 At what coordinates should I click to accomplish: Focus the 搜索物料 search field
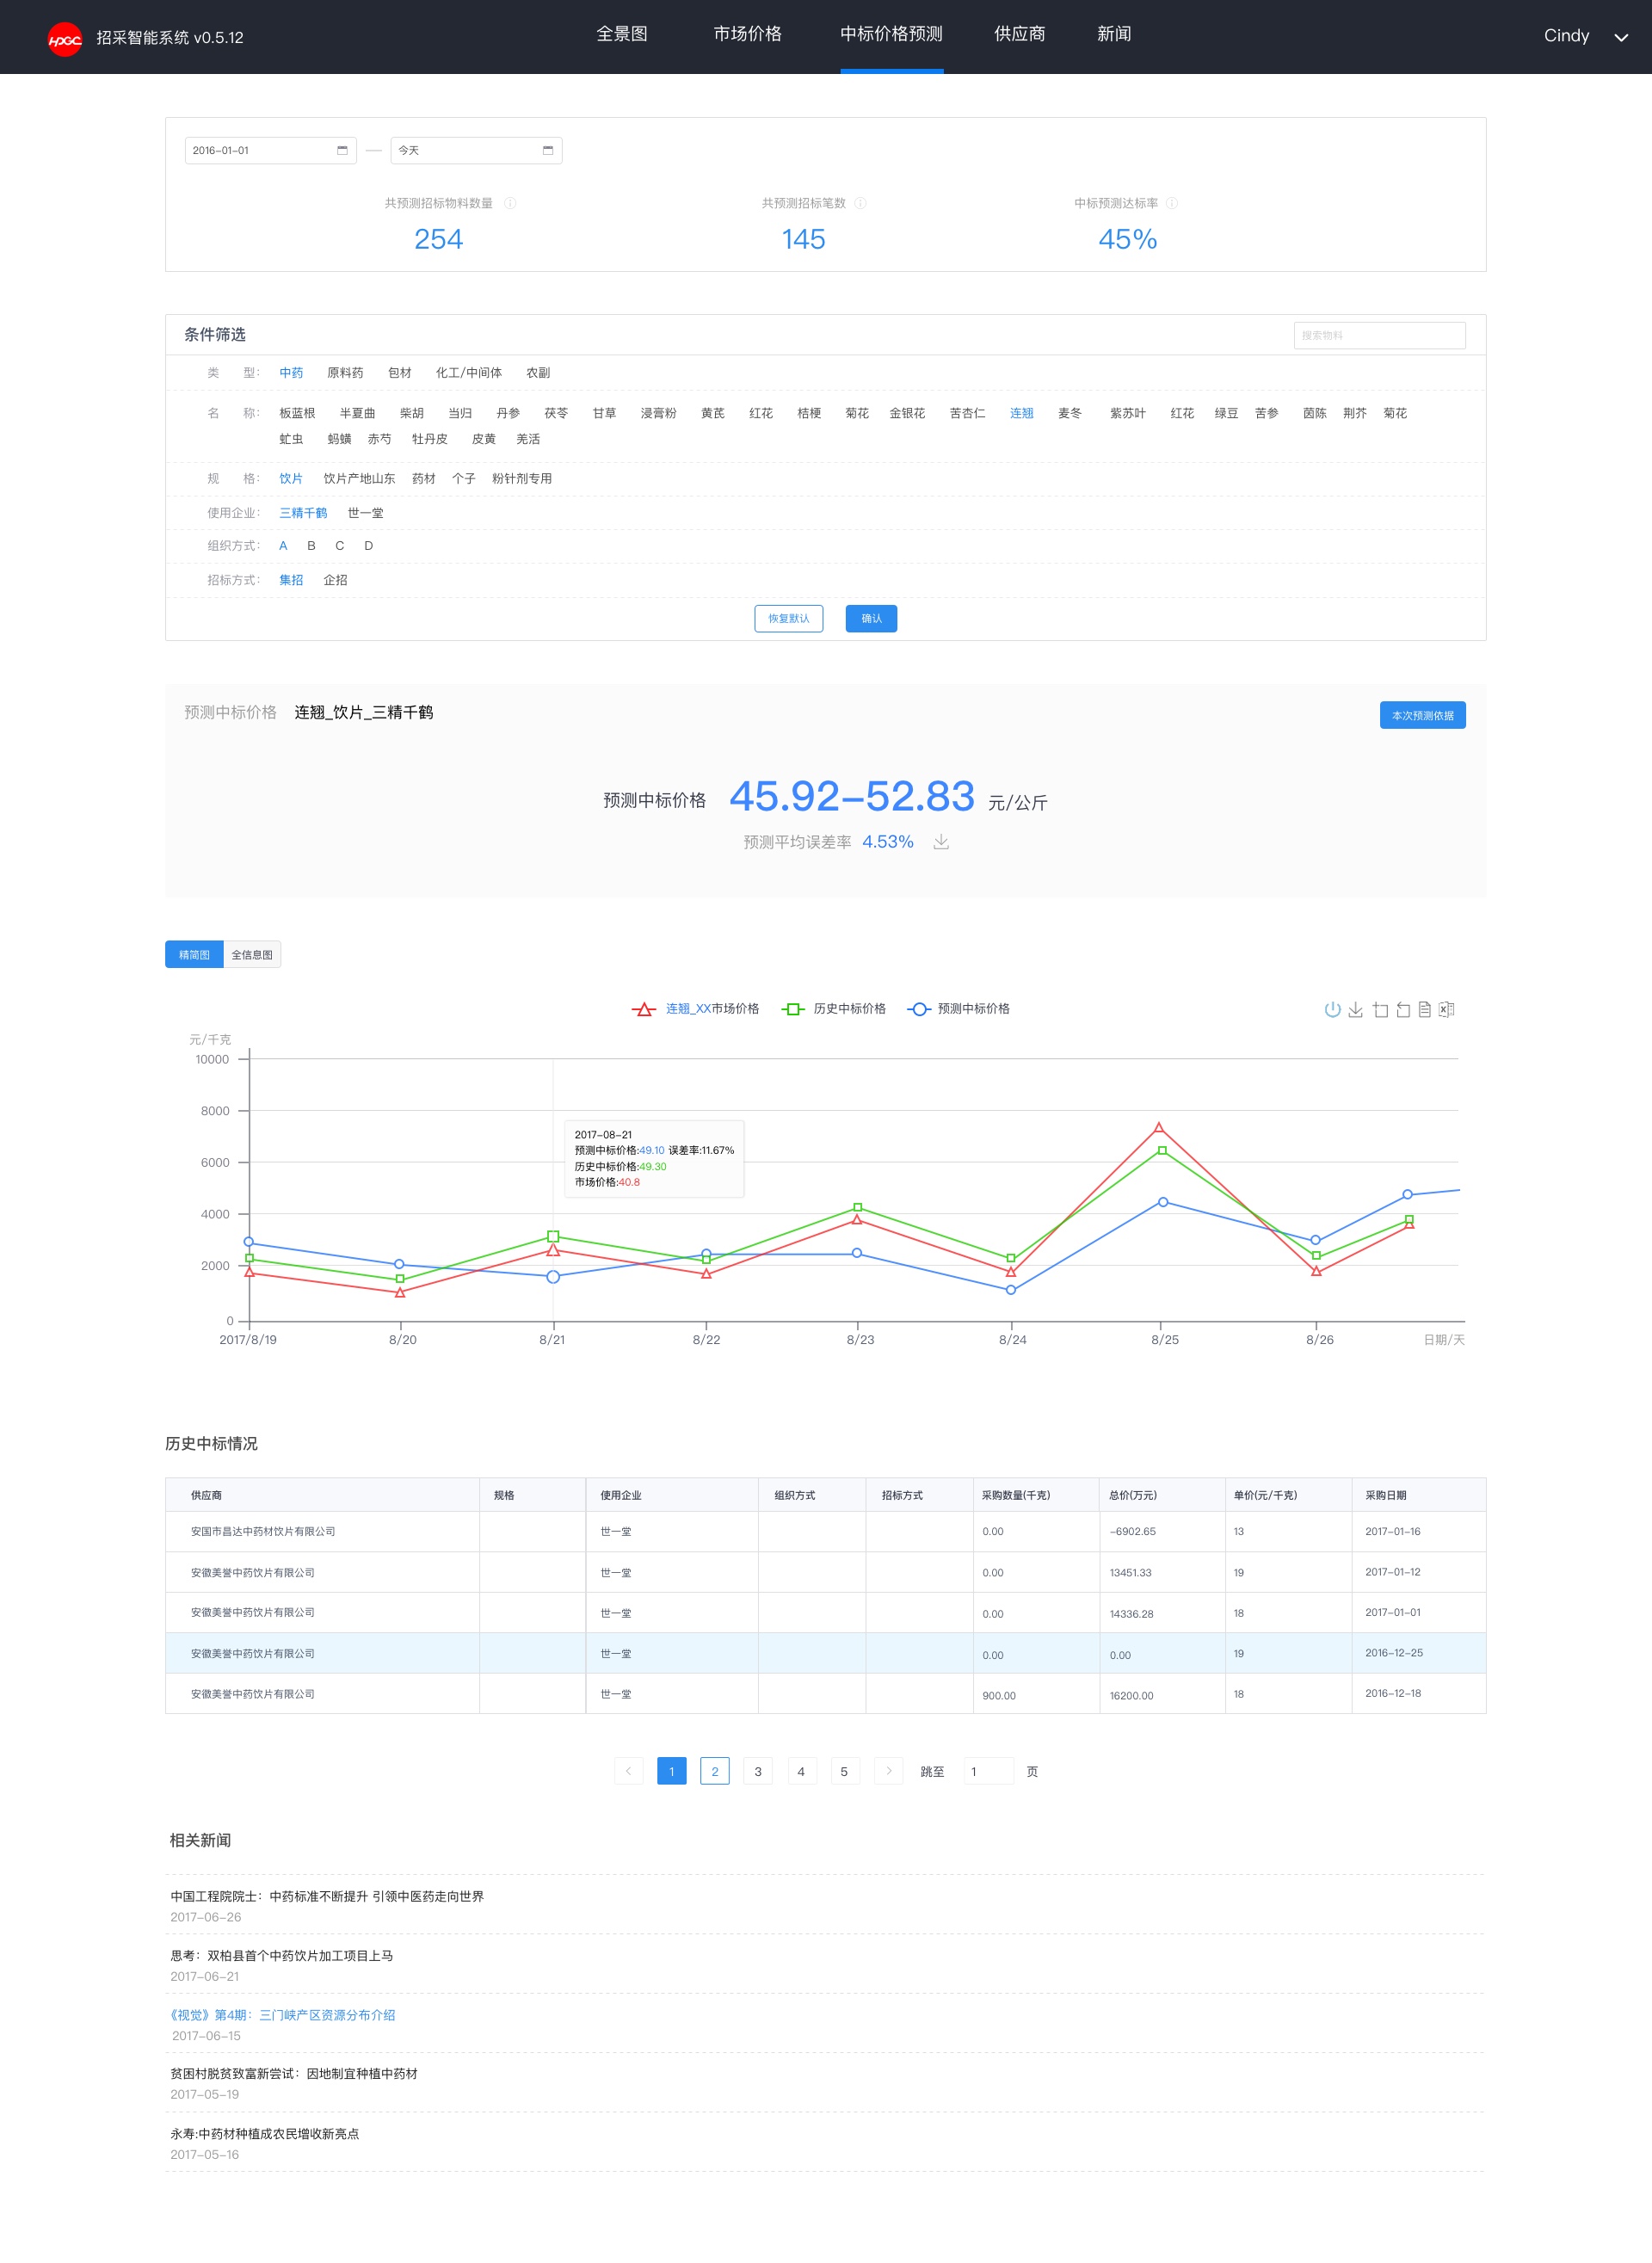tap(1379, 335)
